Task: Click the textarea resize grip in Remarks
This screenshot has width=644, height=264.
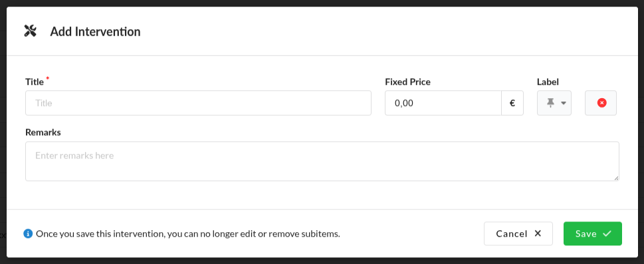Action: point(616,178)
